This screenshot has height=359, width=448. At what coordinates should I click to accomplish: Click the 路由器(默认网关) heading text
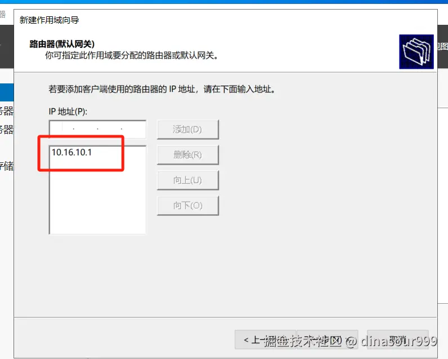tap(62, 44)
